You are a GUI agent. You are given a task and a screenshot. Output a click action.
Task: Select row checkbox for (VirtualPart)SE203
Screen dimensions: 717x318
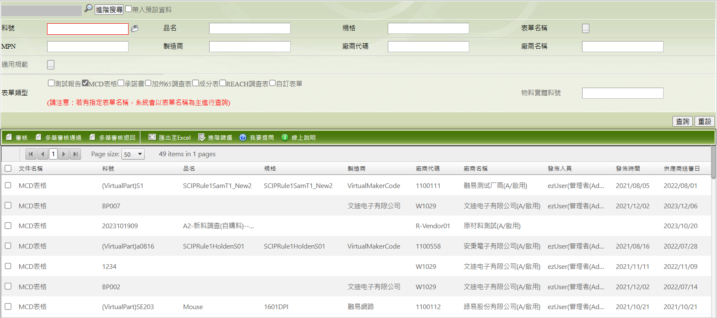pyautogui.click(x=8, y=306)
